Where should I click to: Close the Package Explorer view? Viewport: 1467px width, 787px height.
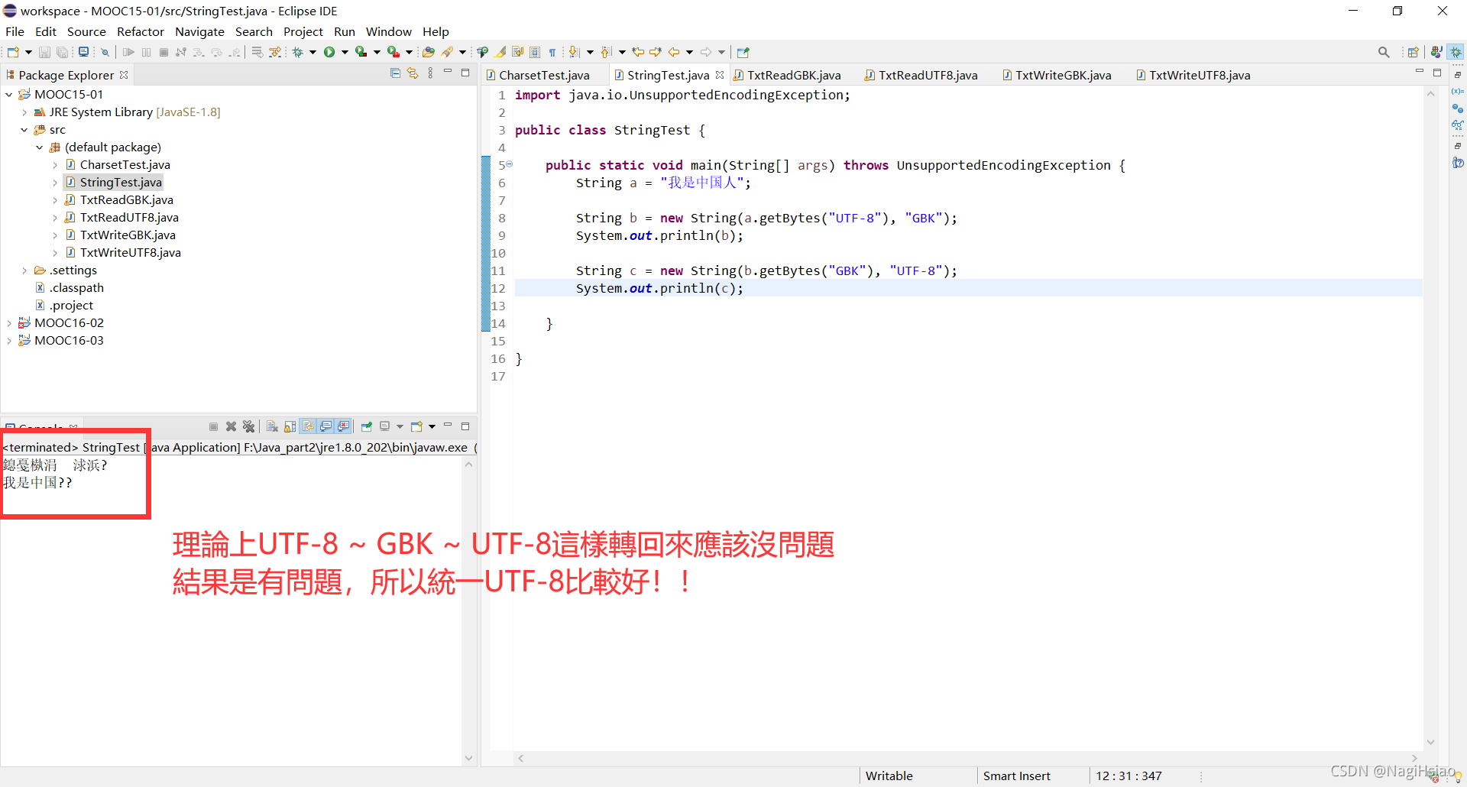[x=124, y=75]
